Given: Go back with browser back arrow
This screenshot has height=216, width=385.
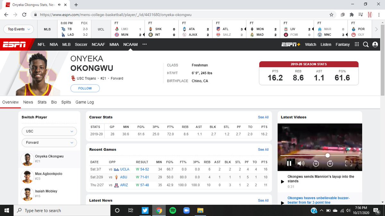Looking at the screenshot, I should 6,15.
